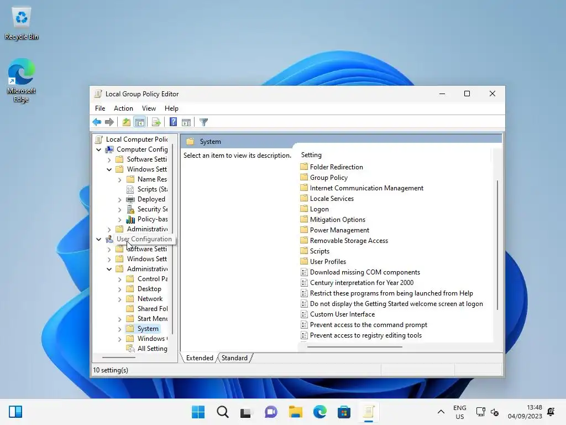Viewport: 566px width, 425px height.
Task: Expand the Control Panel tree node
Action: pos(119,279)
